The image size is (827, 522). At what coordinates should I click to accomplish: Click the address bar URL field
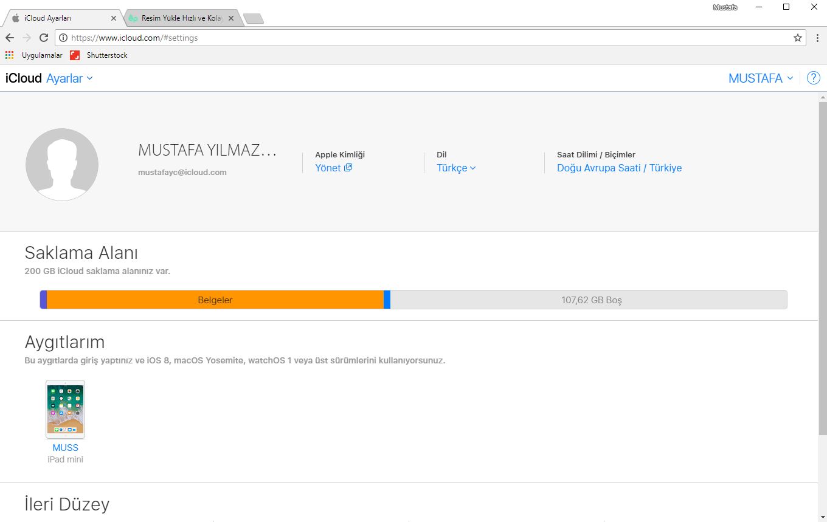tap(426, 38)
